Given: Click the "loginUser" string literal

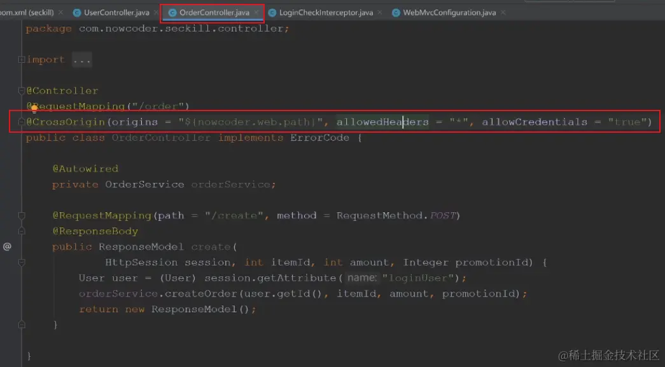Looking at the screenshot, I should pos(417,278).
